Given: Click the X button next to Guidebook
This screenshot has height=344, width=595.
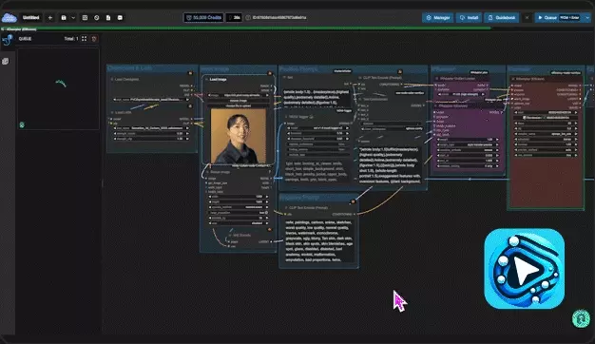Looking at the screenshot, I should point(527,17).
